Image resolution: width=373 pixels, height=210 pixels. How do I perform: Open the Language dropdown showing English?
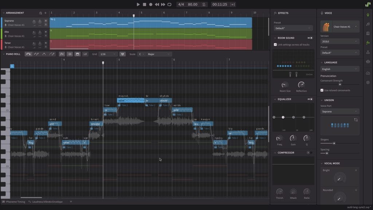339,69
